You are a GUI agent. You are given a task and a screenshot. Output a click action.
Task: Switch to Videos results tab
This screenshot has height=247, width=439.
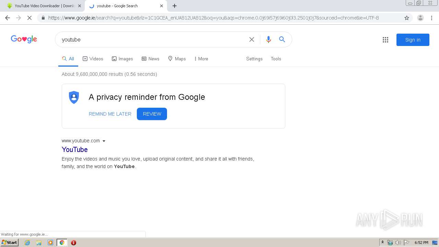coord(93,59)
